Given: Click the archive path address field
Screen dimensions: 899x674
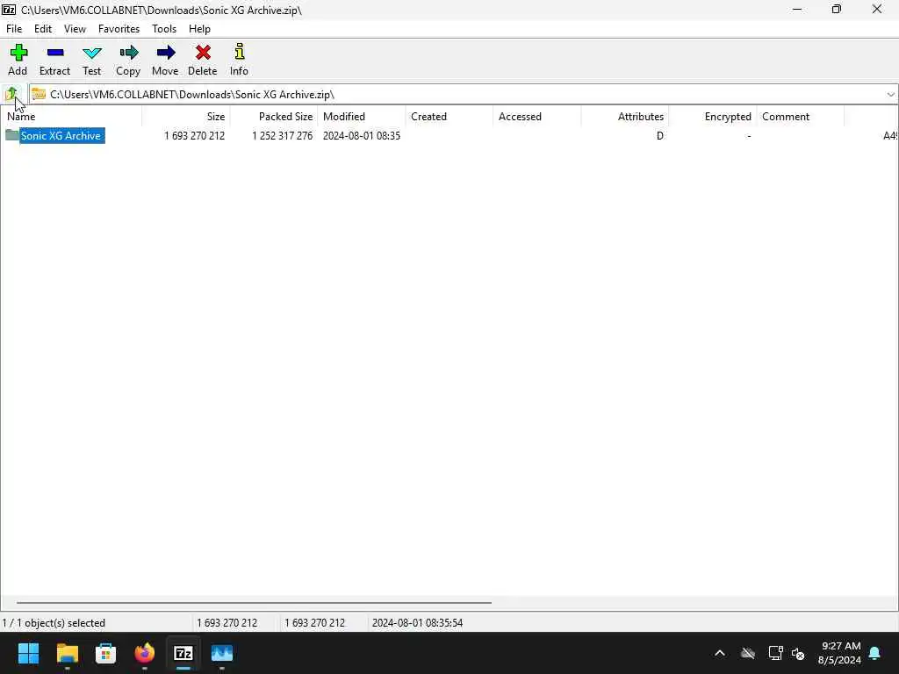Looking at the screenshot, I should coord(464,95).
